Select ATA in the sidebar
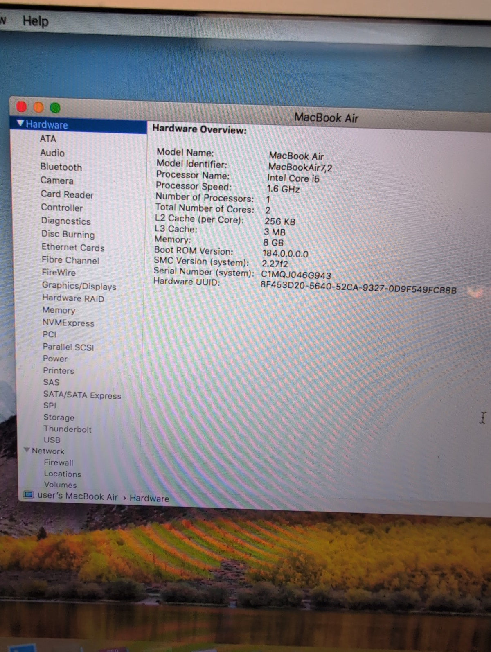Viewport: 491px width, 652px height. (x=48, y=139)
